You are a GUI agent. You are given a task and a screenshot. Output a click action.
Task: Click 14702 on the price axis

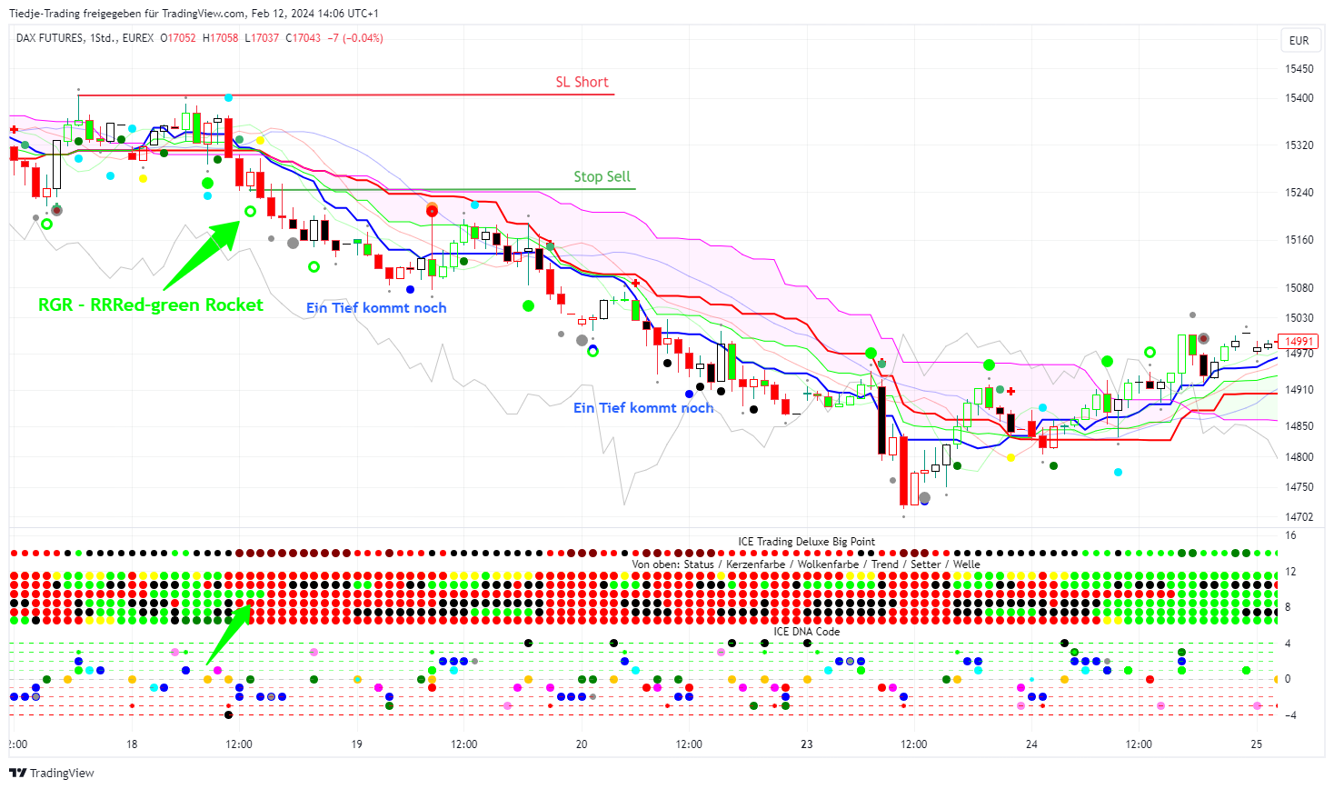point(1299,516)
